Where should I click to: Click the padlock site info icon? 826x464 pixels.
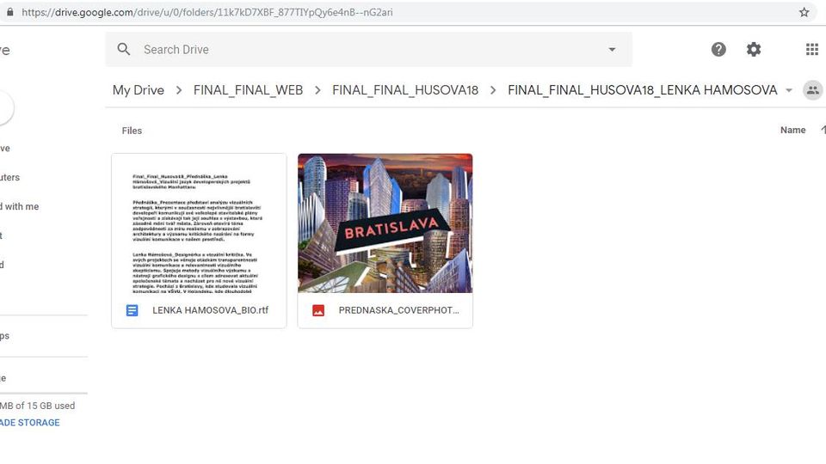tap(9, 13)
